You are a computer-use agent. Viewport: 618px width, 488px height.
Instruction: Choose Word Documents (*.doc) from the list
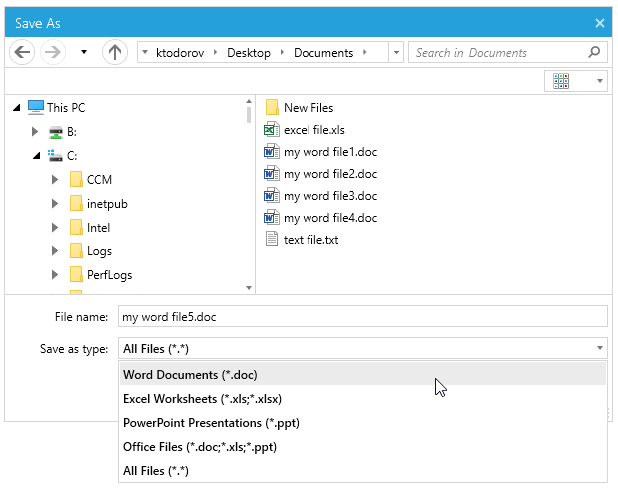click(362, 374)
